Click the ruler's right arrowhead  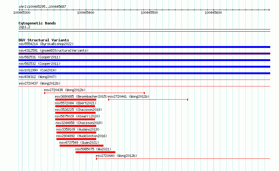(x=269, y=10)
